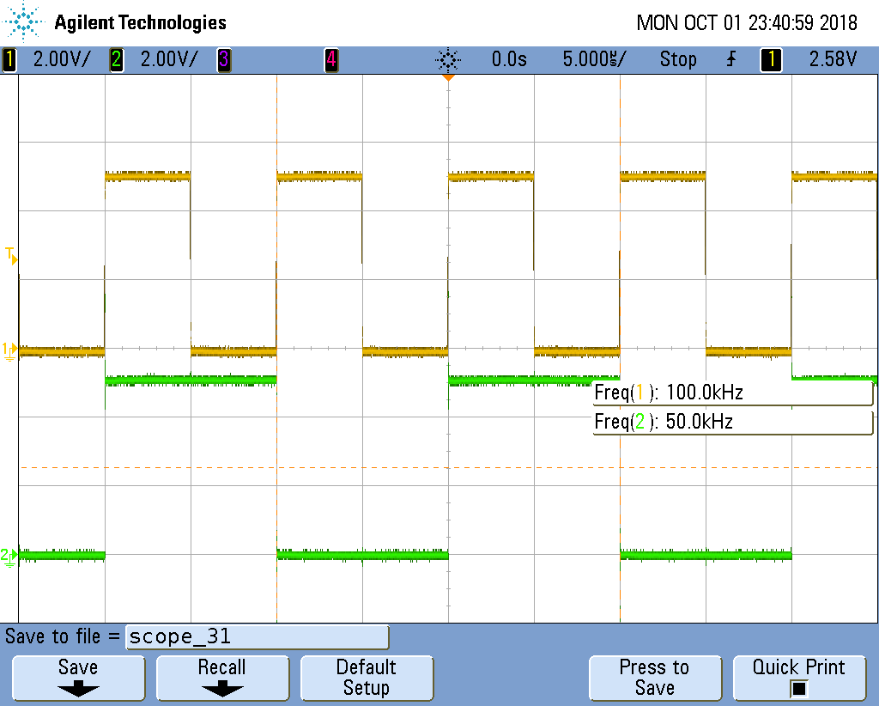
Task: Select the channel 4 indicator badge
Action: click(x=331, y=59)
